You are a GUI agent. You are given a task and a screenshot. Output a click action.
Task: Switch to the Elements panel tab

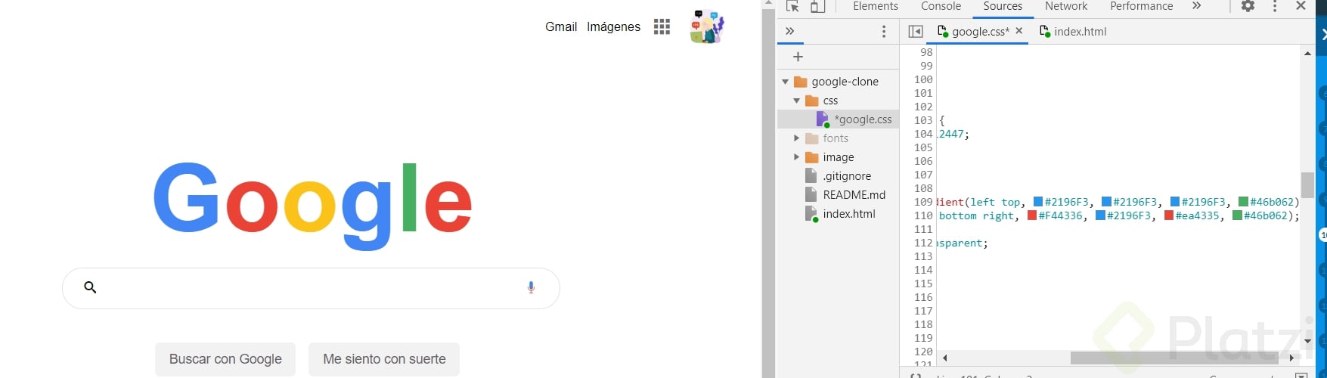(876, 6)
